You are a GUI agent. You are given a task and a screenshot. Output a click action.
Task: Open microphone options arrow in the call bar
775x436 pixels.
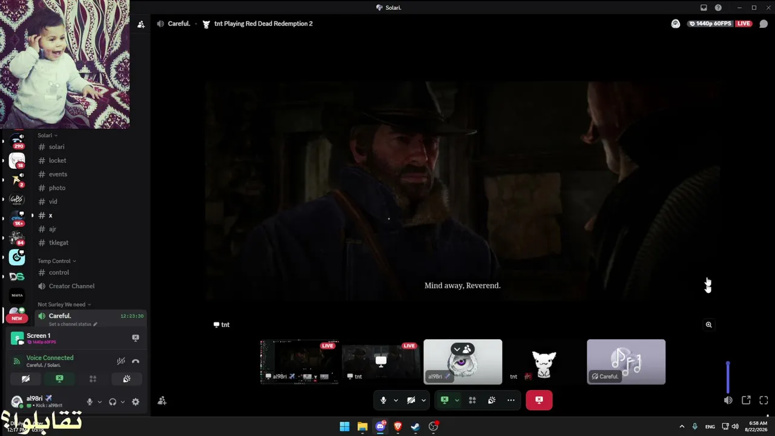(396, 400)
